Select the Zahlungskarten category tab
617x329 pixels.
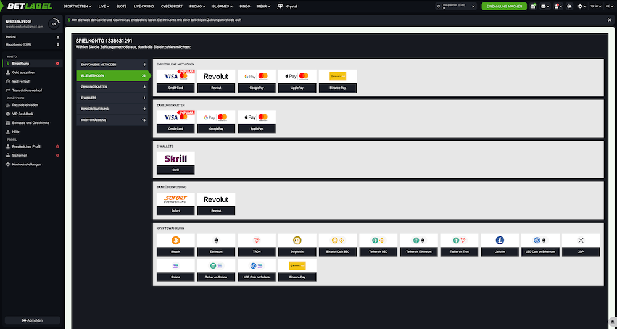pyautogui.click(x=113, y=86)
